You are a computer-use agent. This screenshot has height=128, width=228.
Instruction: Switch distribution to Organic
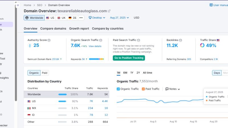[34, 73]
